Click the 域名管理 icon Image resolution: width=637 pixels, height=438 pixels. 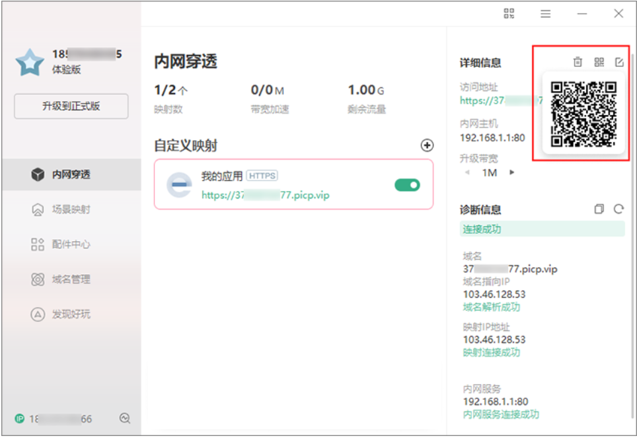38,279
